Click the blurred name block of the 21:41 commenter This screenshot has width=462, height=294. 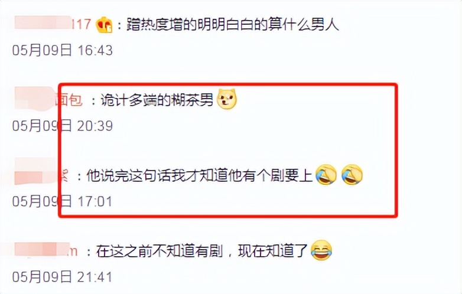(x=41, y=250)
